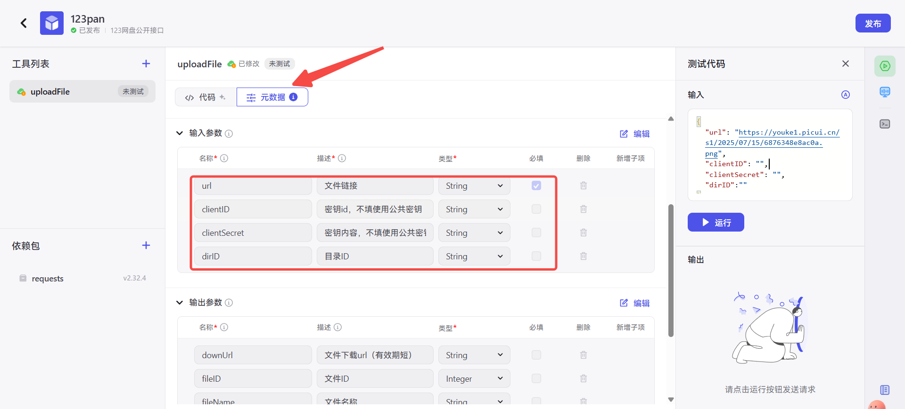Viewport: 905px width, 409px height.
Task: Open type dropdown for dirID parameter
Action: (x=474, y=256)
